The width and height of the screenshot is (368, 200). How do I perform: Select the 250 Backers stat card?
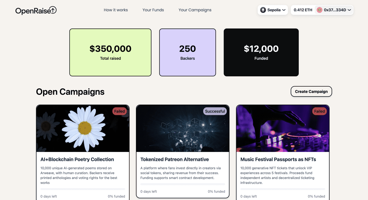coord(187,52)
